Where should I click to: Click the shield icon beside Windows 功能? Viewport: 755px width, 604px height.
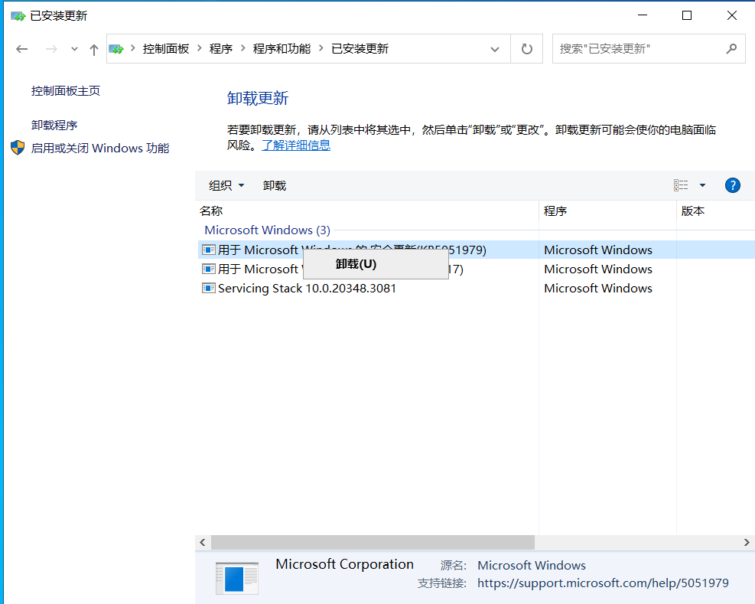point(18,148)
